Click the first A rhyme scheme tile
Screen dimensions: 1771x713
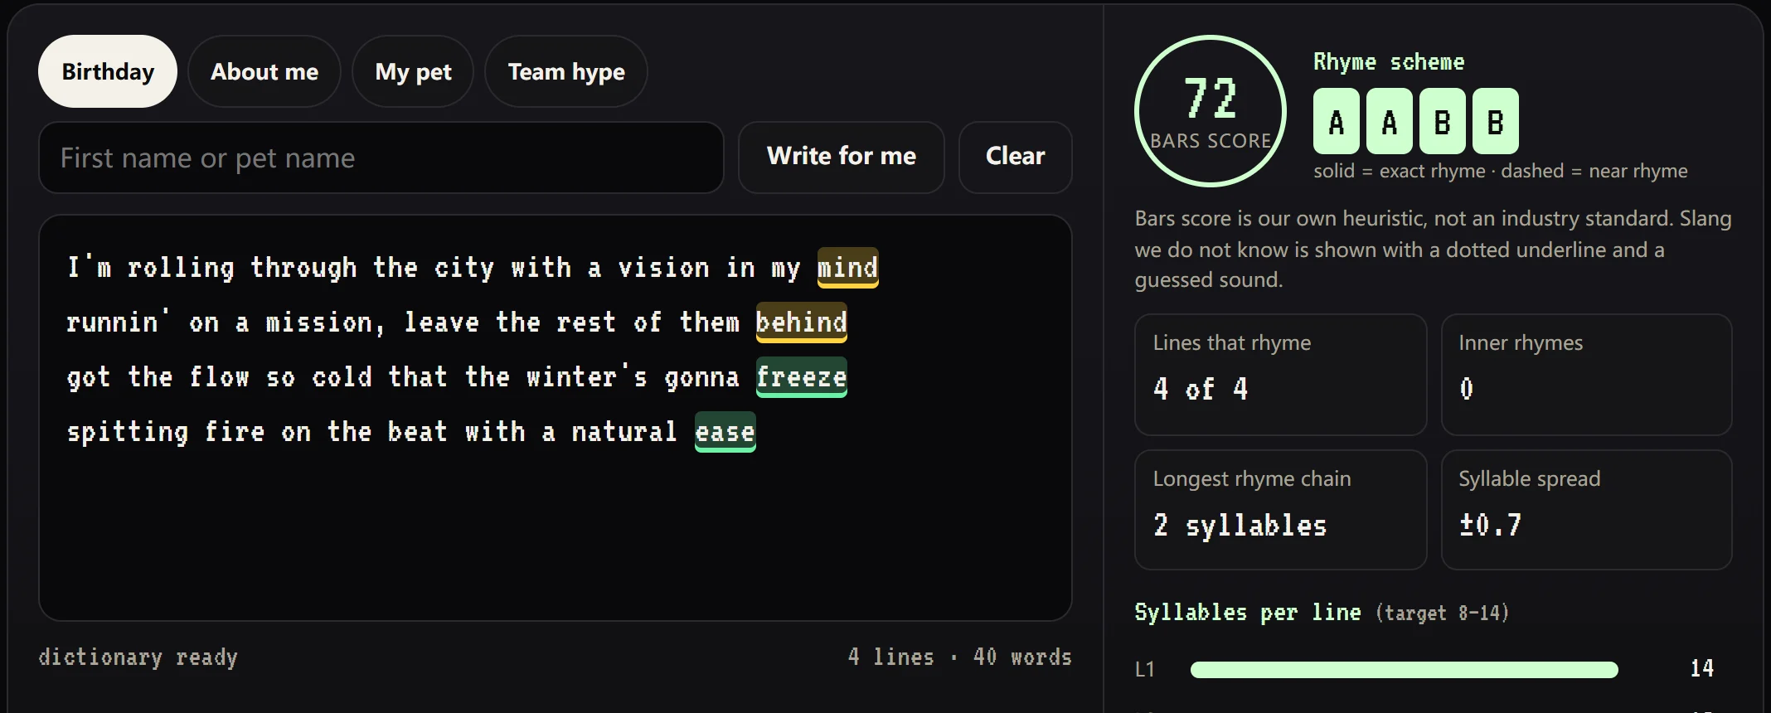(1337, 121)
